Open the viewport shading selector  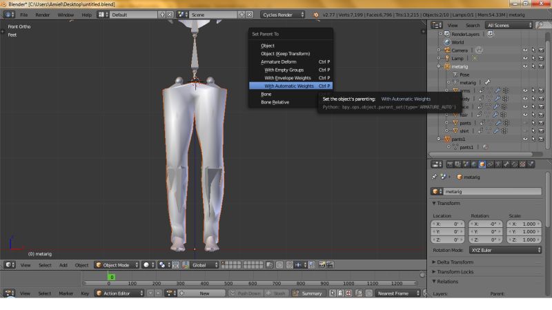[x=149, y=265]
